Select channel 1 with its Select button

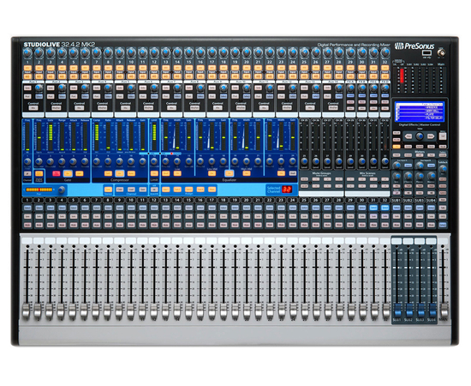pyautogui.click(x=27, y=208)
